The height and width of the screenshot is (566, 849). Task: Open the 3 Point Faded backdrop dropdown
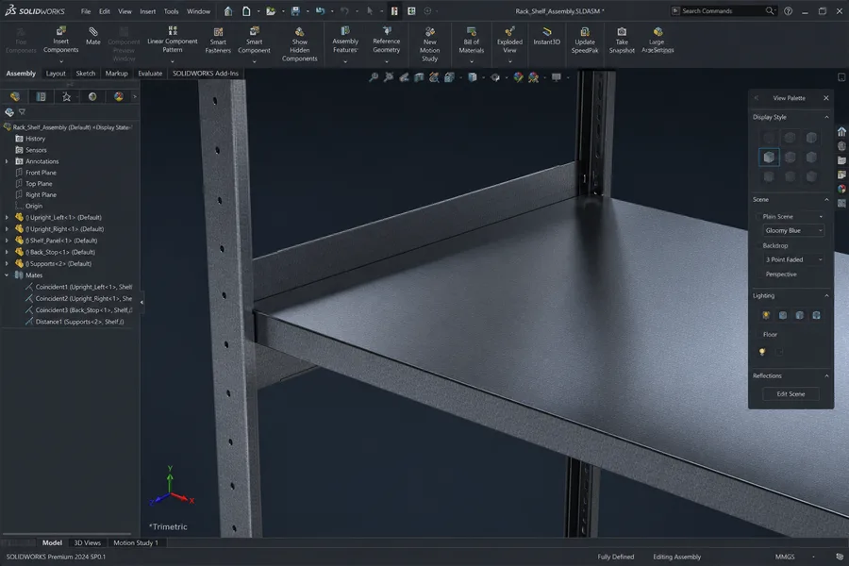click(x=793, y=259)
